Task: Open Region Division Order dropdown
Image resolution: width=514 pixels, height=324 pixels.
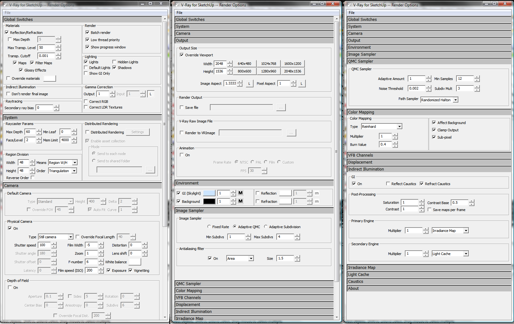Action: point(74,171)
